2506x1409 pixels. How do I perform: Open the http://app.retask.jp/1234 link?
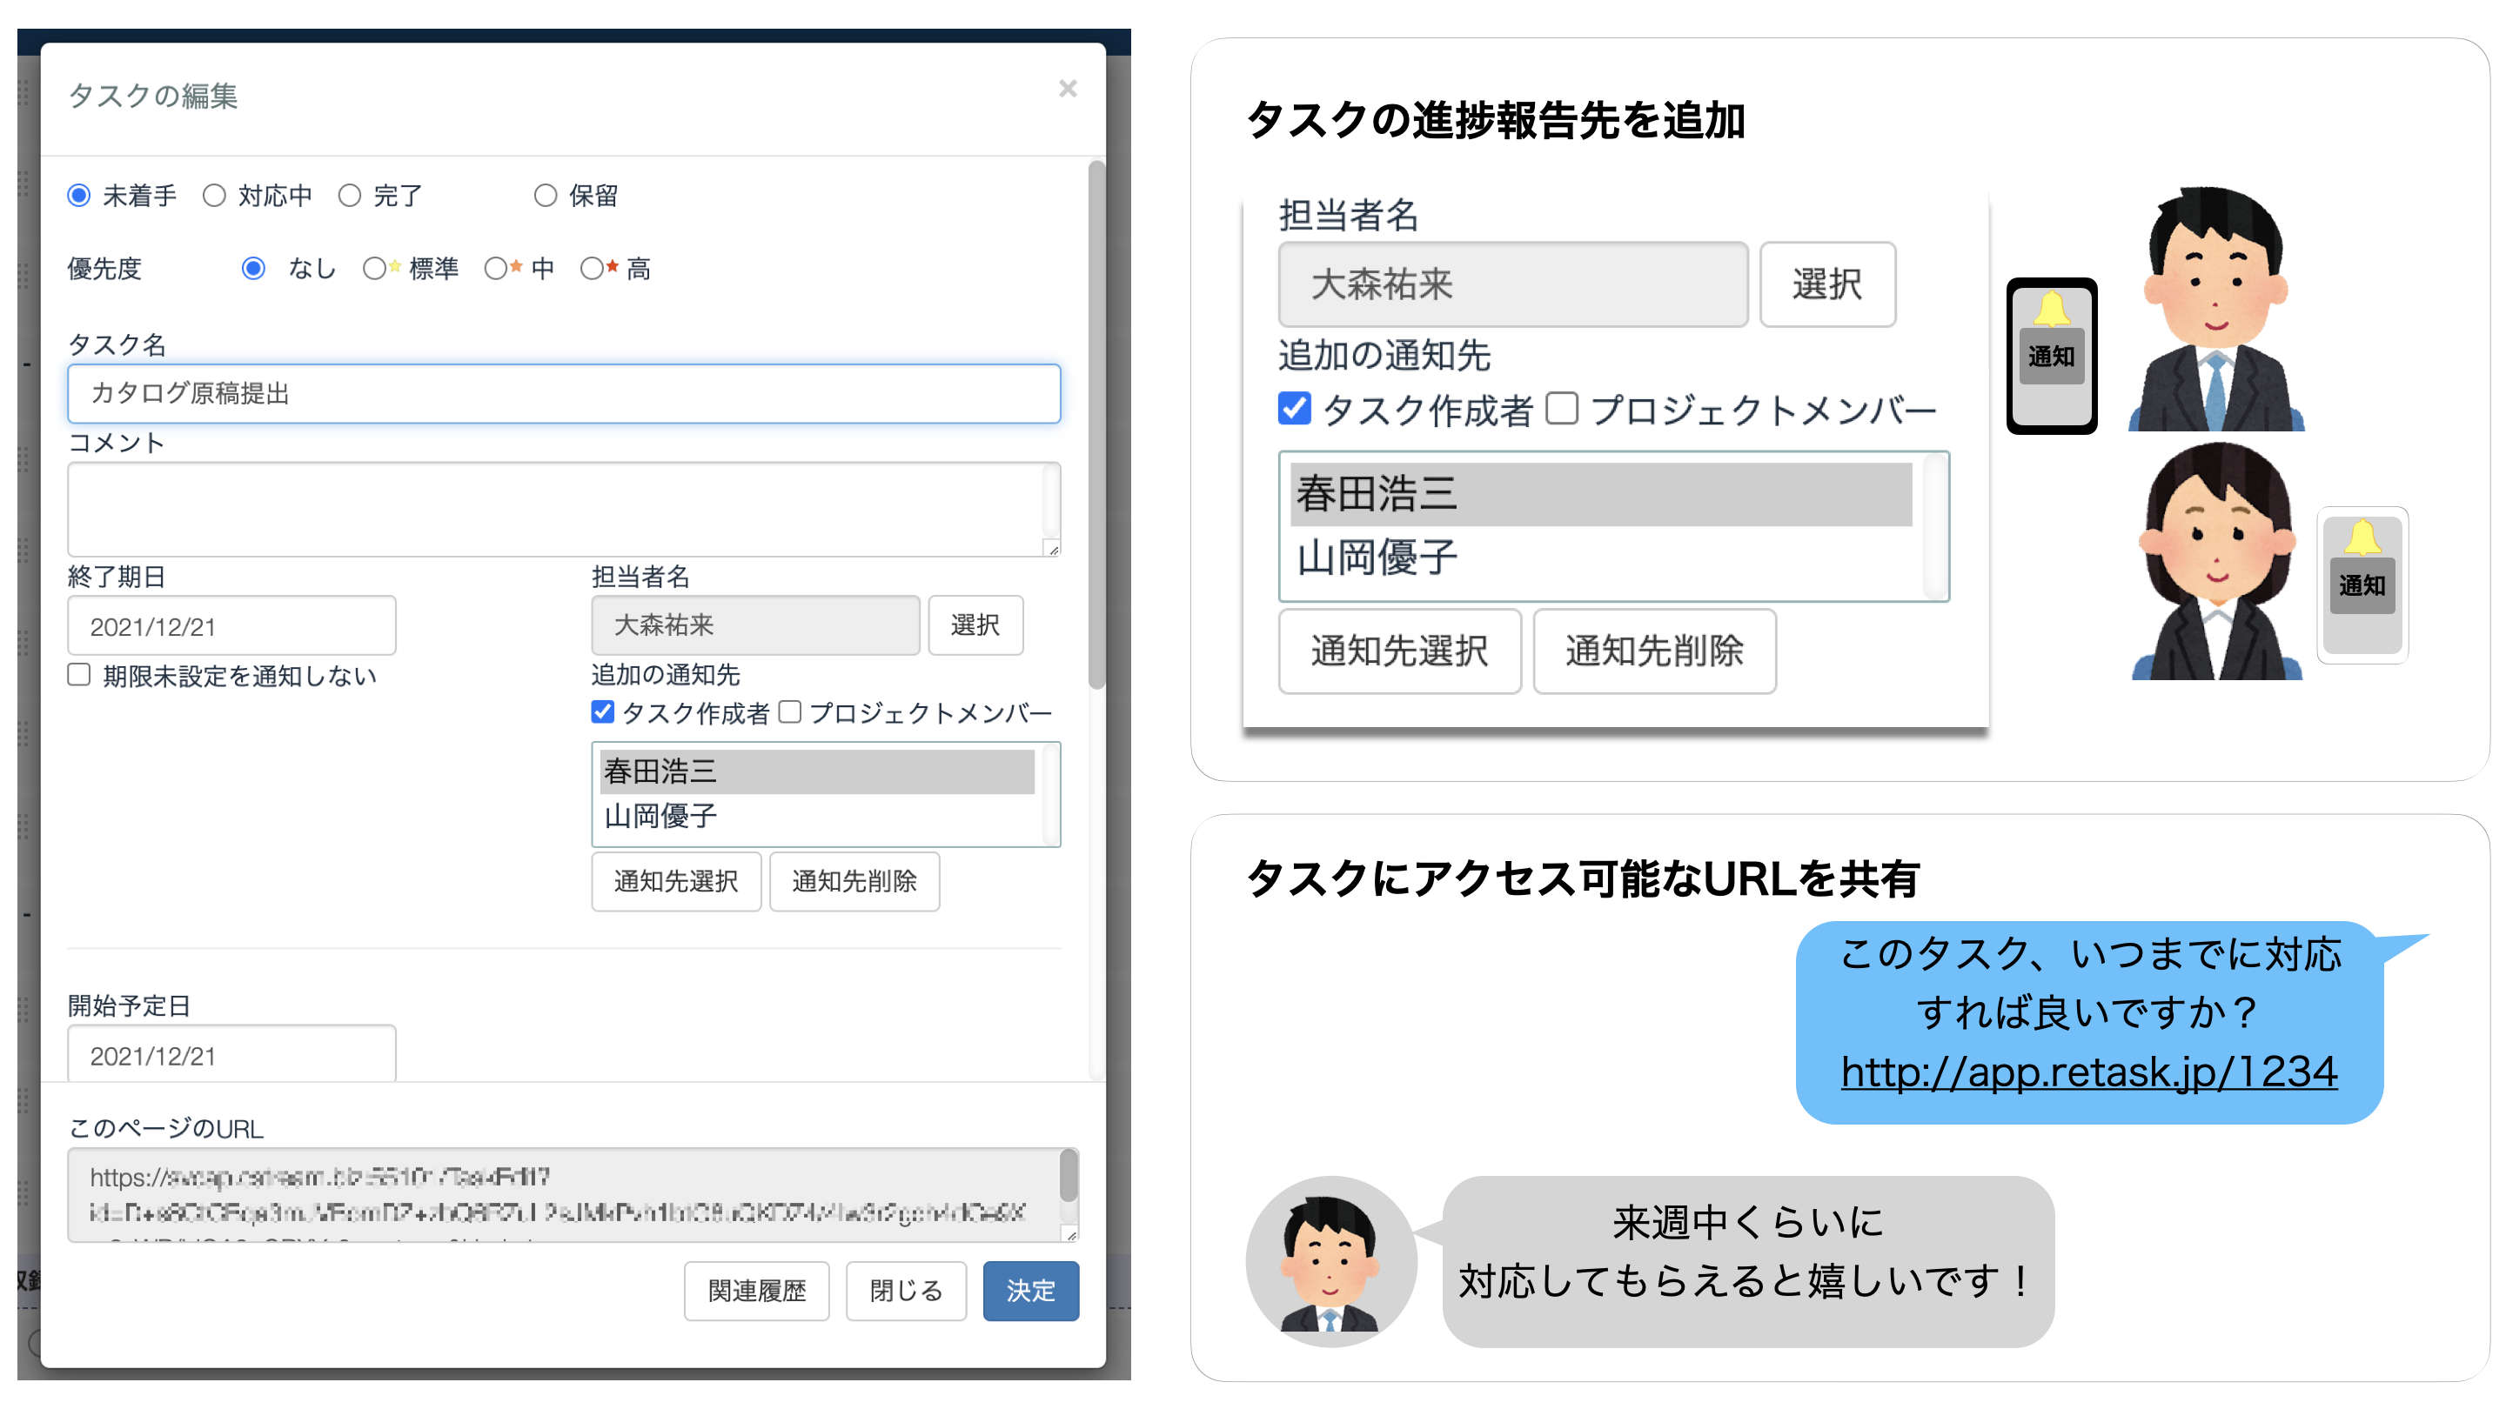point(2088,1072)
